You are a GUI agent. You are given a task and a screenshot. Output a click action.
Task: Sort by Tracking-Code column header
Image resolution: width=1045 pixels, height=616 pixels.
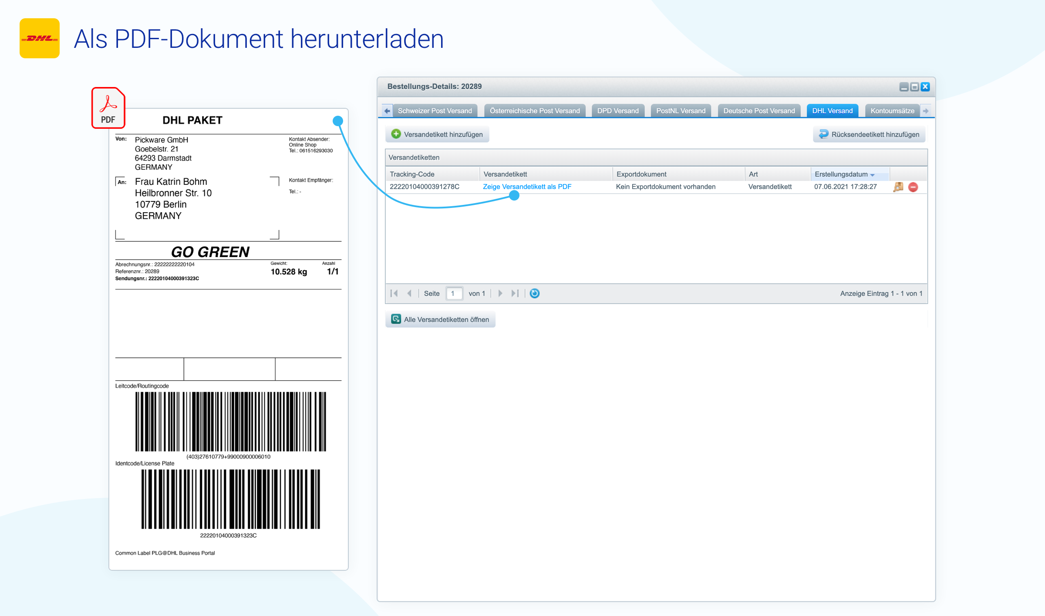pyautogui.click(x=432, y=174)
